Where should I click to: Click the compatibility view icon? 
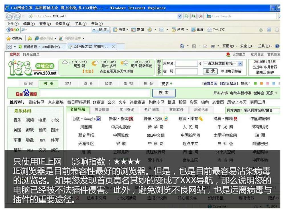tap(186, 16)
